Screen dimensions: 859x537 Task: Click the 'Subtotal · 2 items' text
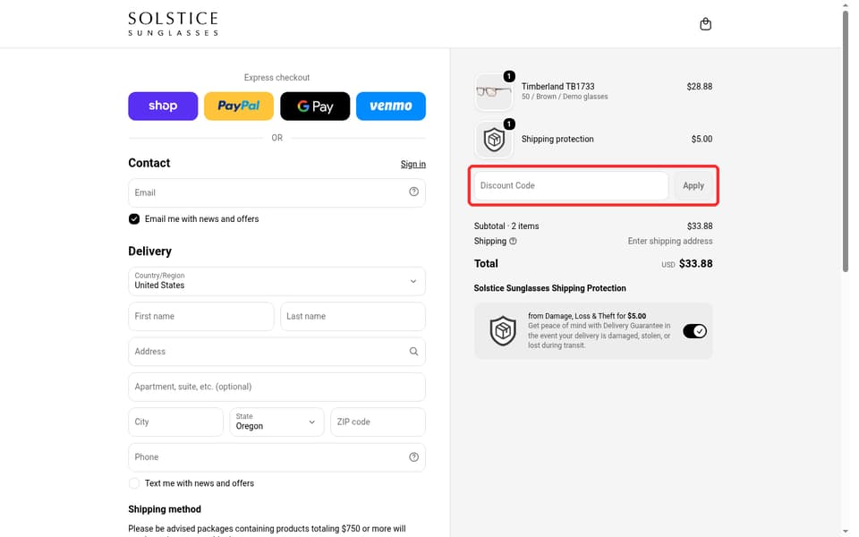[506, 226]
